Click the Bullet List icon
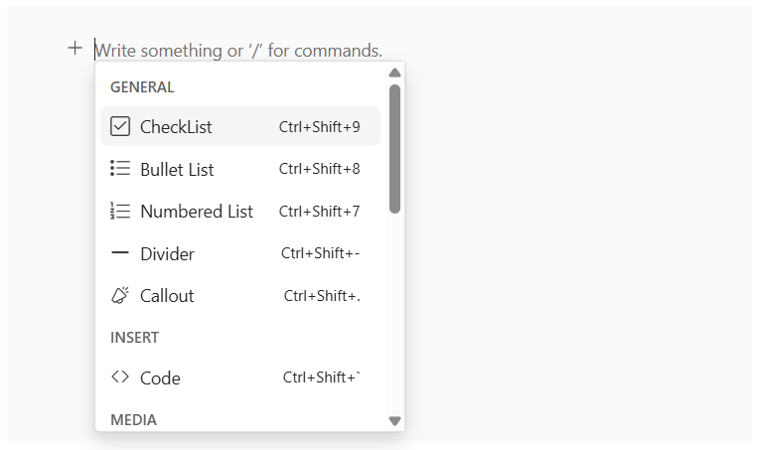763x450 pixels. point(120,169)
